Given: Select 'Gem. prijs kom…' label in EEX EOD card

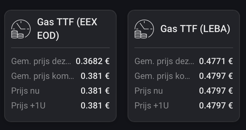Looking at the screenshot, I should point(43,76).
